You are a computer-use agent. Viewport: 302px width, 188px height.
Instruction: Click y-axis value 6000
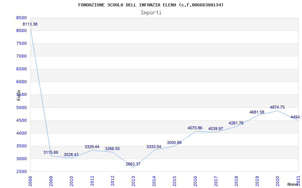[21, 82]
